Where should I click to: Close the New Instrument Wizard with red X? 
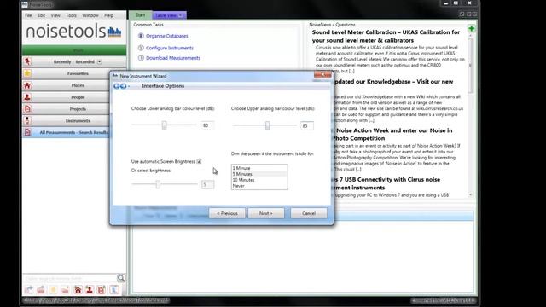pos(322,75)
